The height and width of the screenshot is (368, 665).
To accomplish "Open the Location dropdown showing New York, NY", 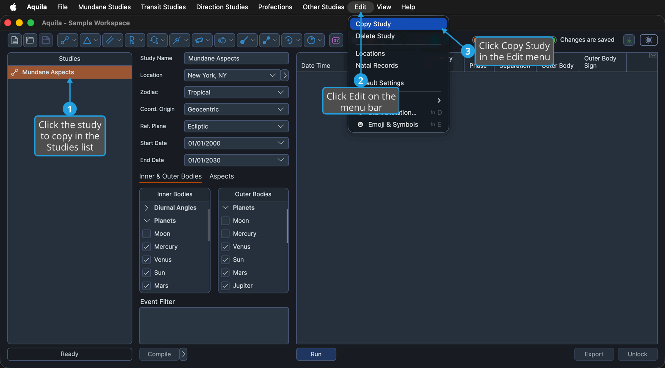I will (x=232, y=75).
